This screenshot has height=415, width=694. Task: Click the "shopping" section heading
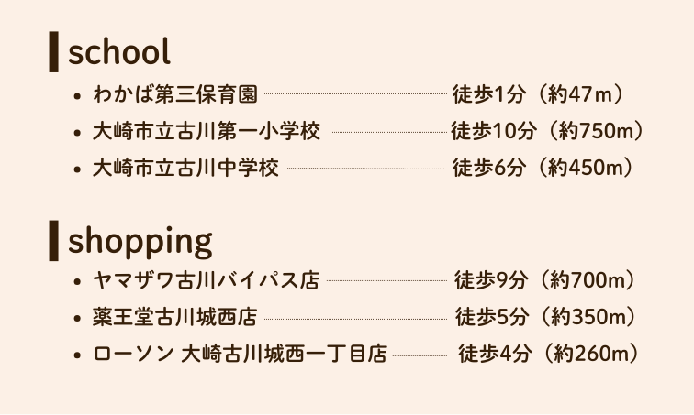pos(140,241)
